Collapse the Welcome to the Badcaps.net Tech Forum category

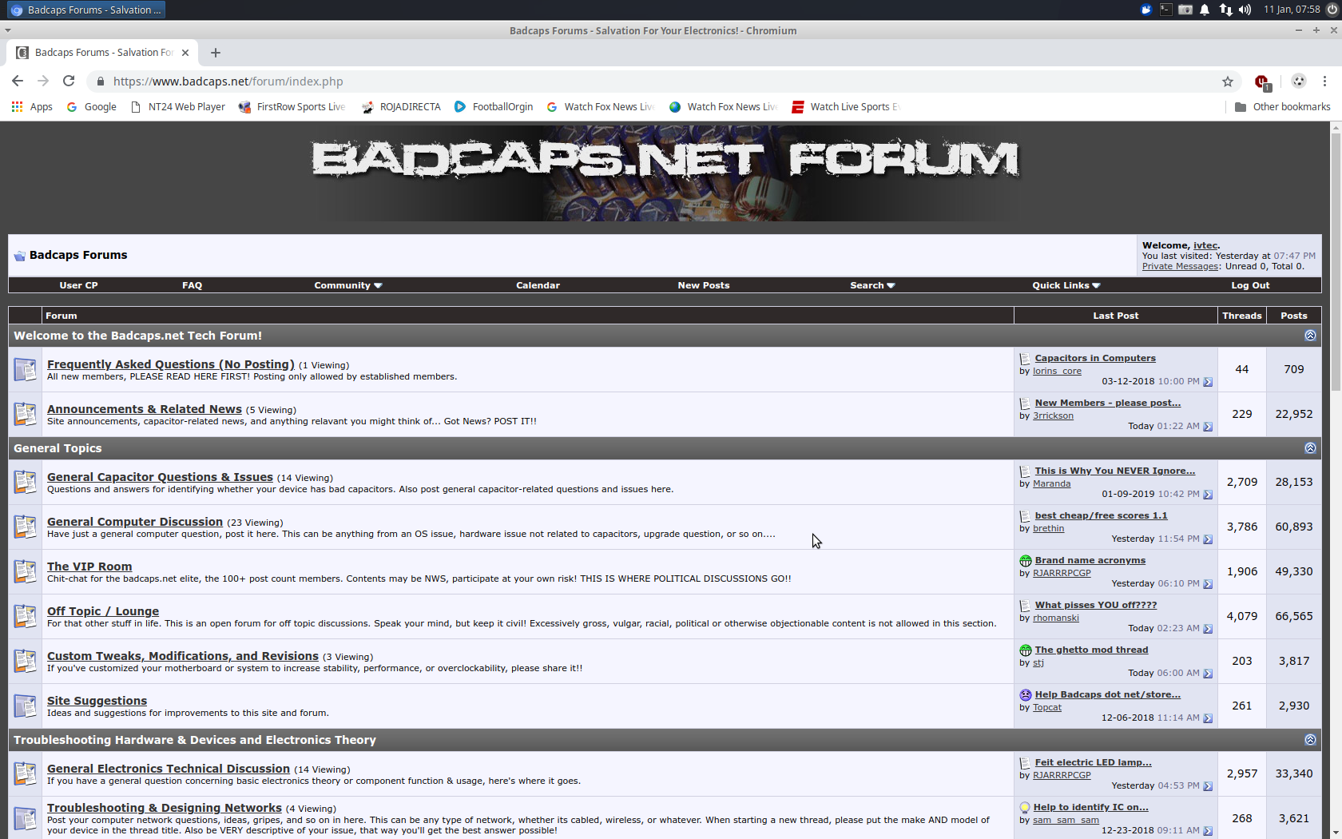(x=1310, y=336)
